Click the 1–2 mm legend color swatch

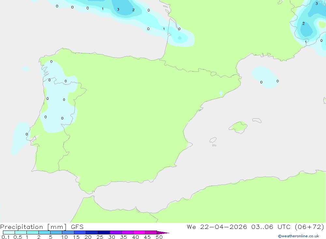coord(32,232)
